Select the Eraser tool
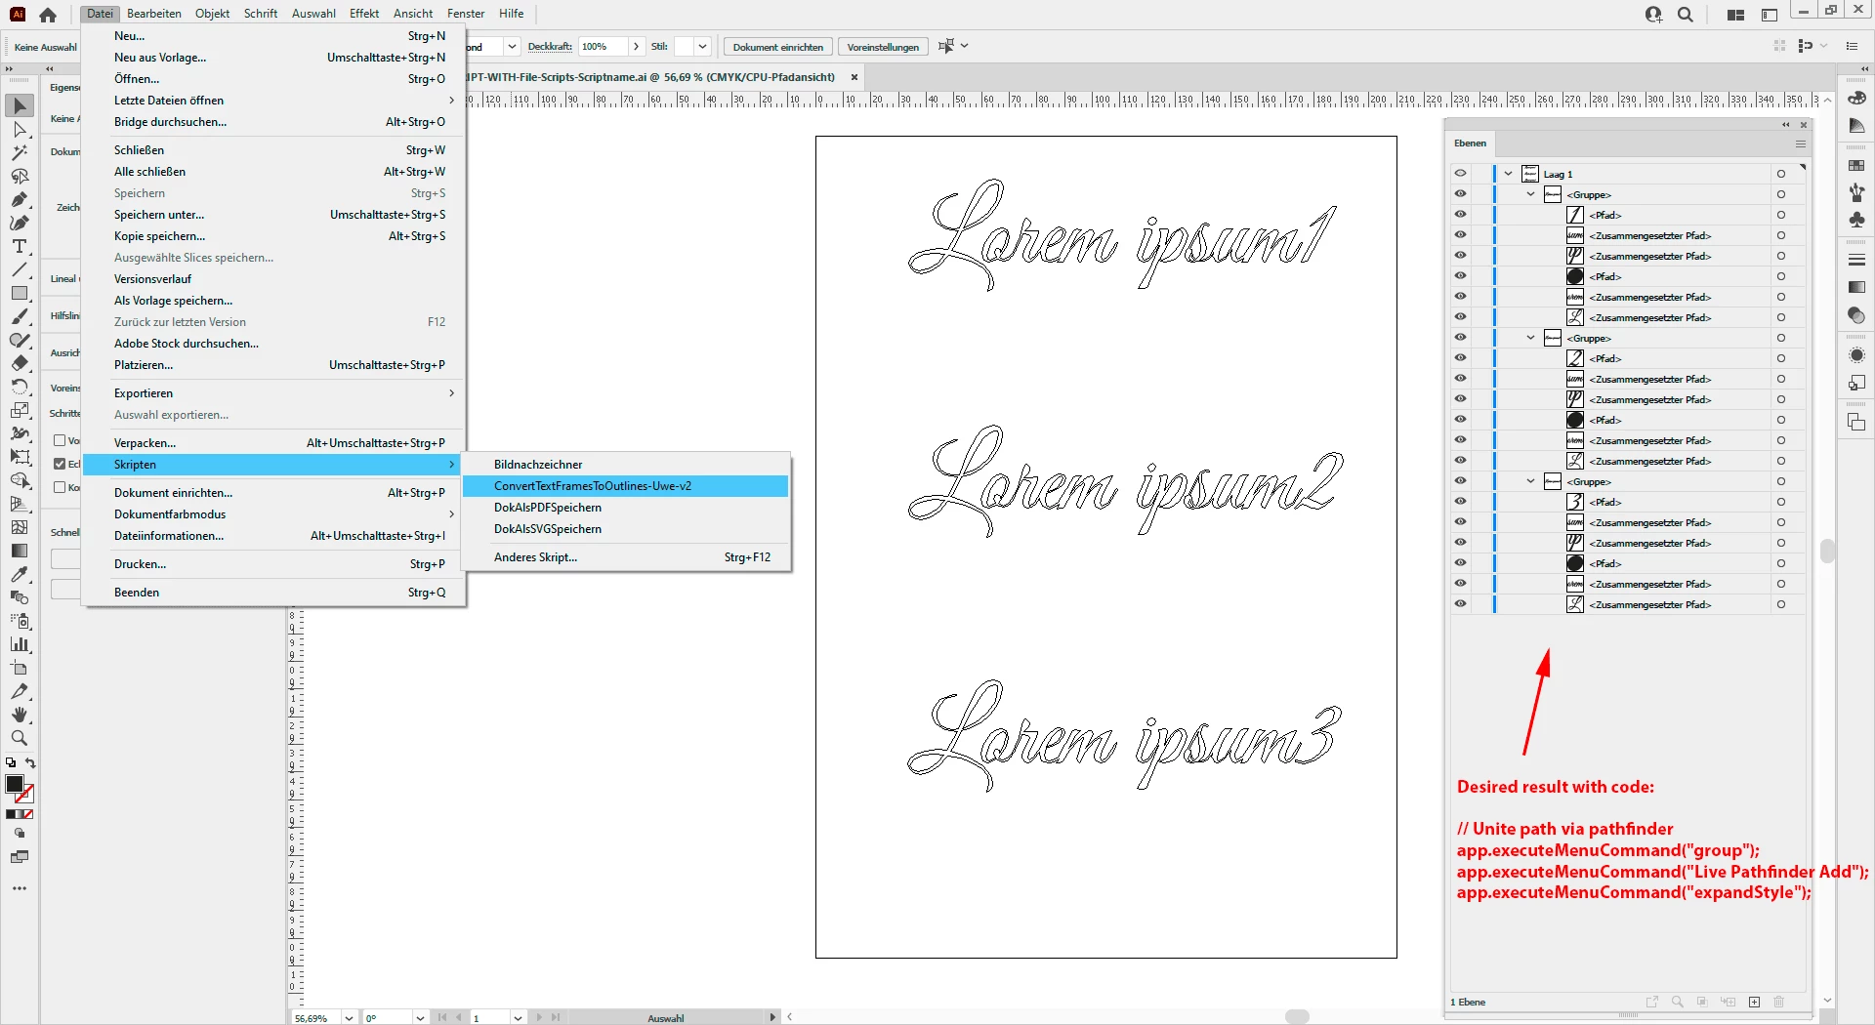 (x=20, y=363)
